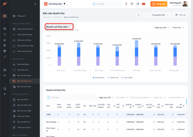Viewport: 193px width, 137px height.
Task: Click the presentation board icon in header
Action: click(x=132, y=4)
